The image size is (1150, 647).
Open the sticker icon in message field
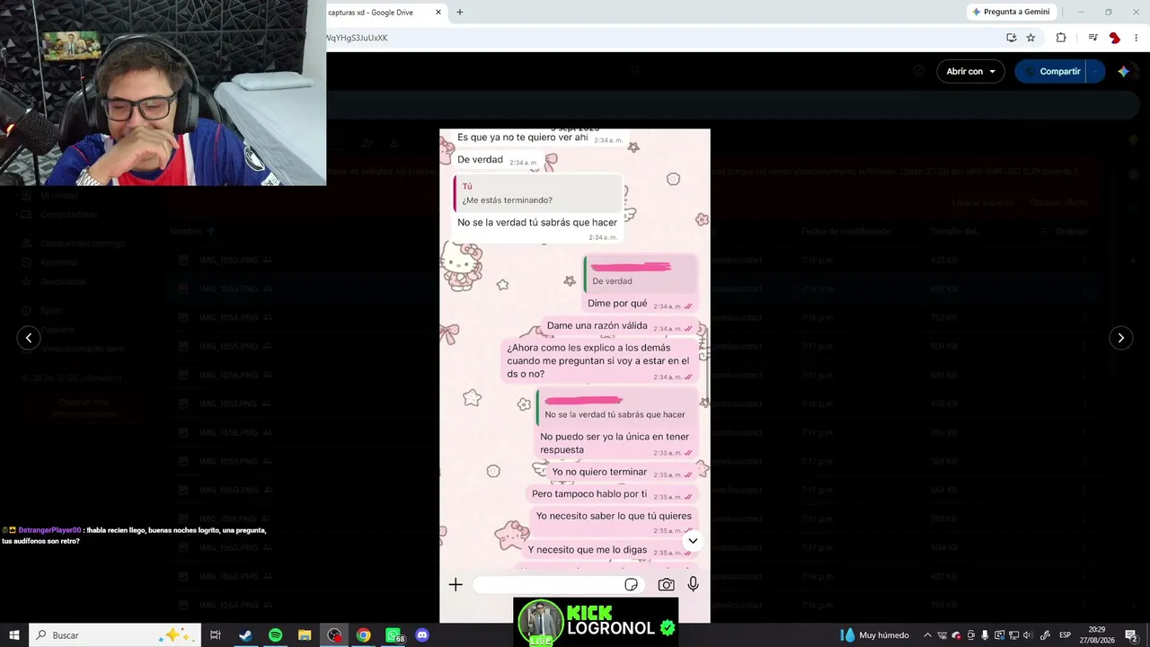pyautogui.click(x=632, y=585)
